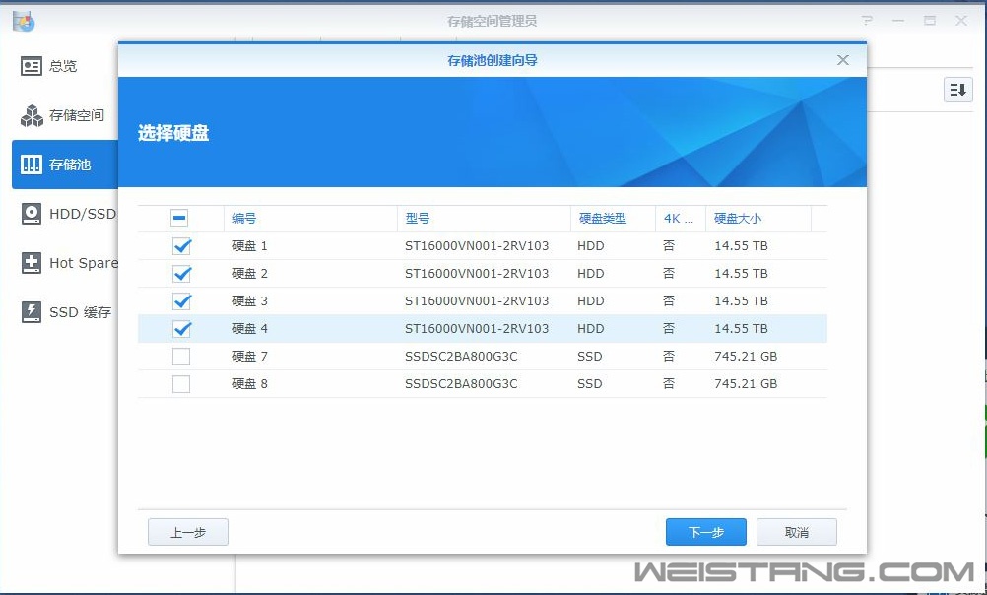Viewport: 987px width, 595px height.
Task: Click the 编号 column header
Action: pyautogui.click(x=241, y=218)
